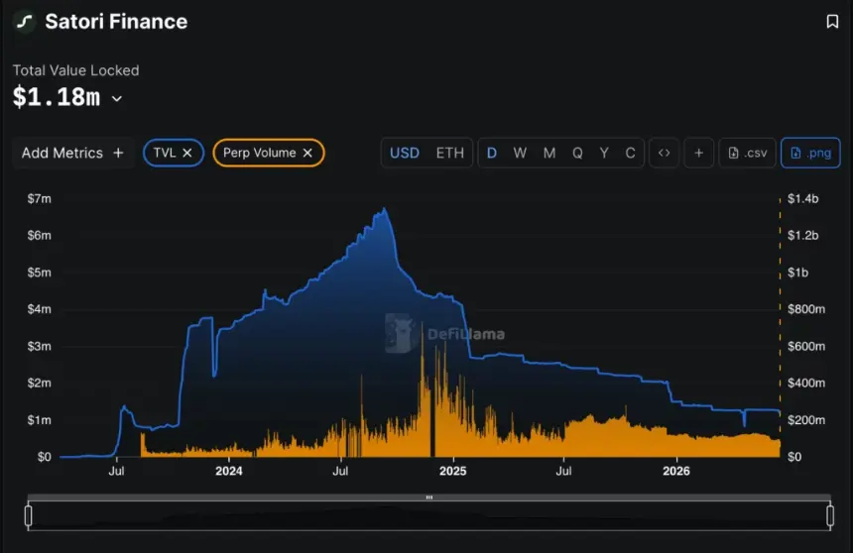Set the chart interval to monthly (M)
The image size is (853, 553).
548,153
